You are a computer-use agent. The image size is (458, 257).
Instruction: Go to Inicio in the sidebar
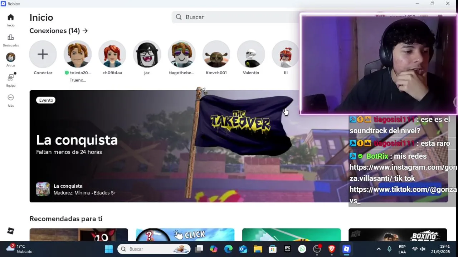[x=11, y=20]
